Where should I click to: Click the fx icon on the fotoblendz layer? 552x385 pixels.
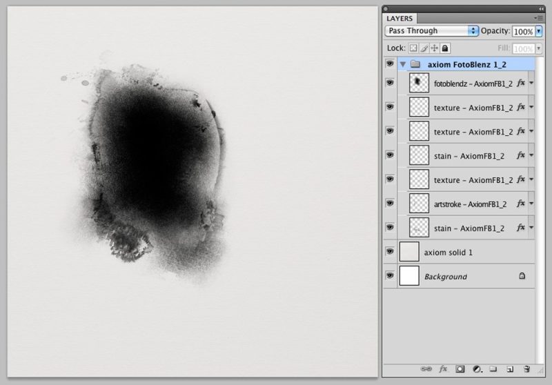pos(521,83)
